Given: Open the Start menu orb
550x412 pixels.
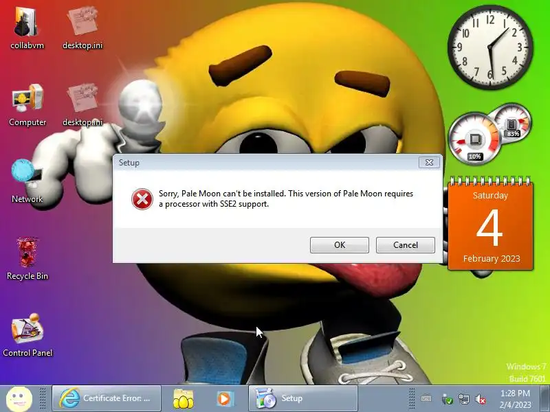Looking at the screenshot, I should point(19,398).
